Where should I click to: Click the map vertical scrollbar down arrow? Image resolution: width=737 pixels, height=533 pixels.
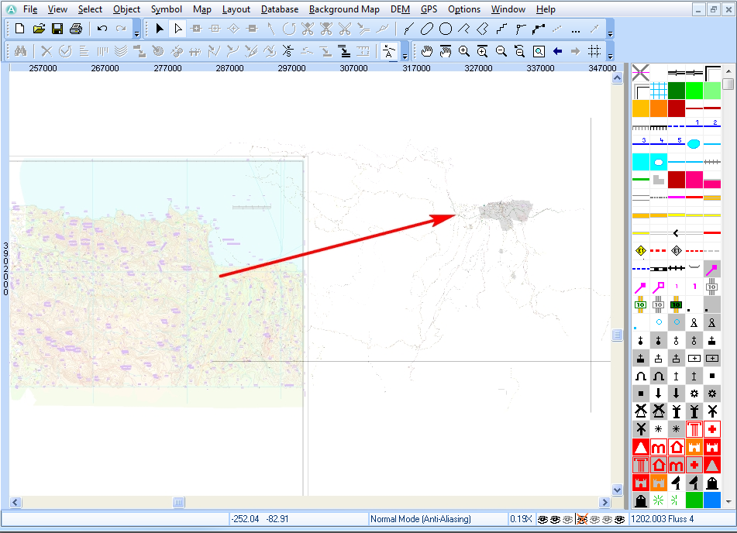point(617,490)
